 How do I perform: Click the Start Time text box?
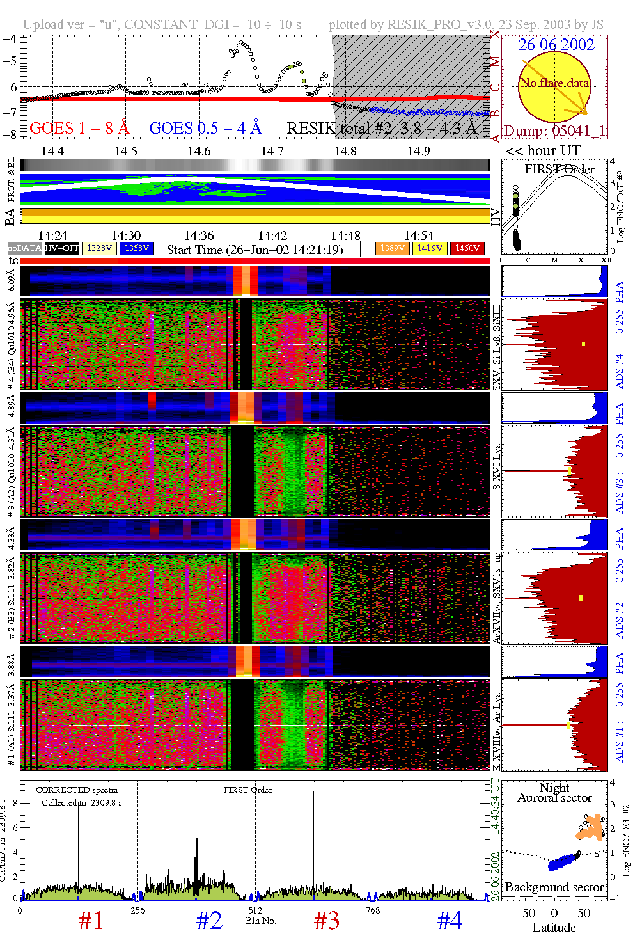[259, 250]
